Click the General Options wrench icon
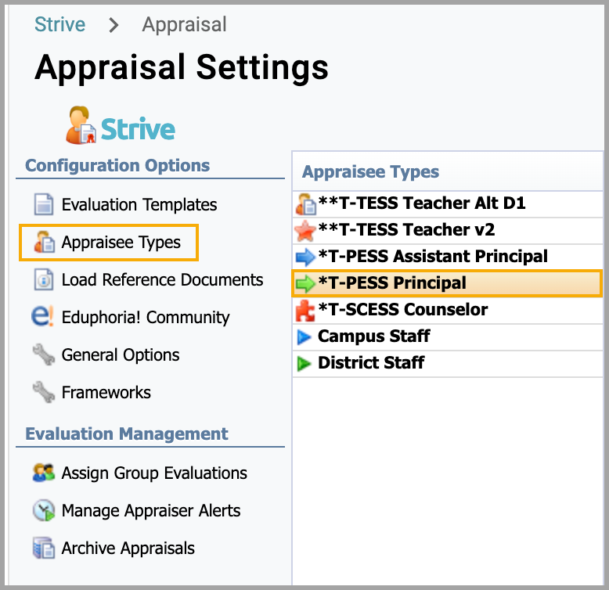 (44, 354)
